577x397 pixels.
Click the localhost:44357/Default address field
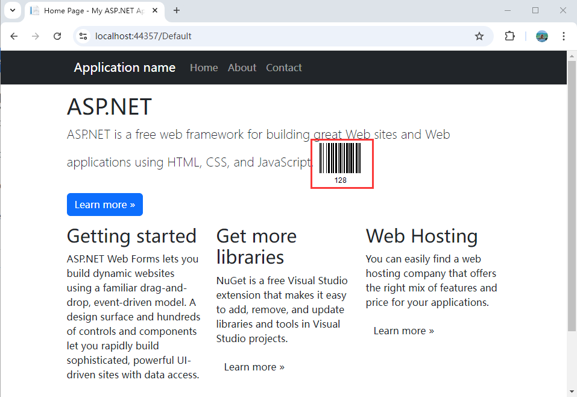point(280,36)
